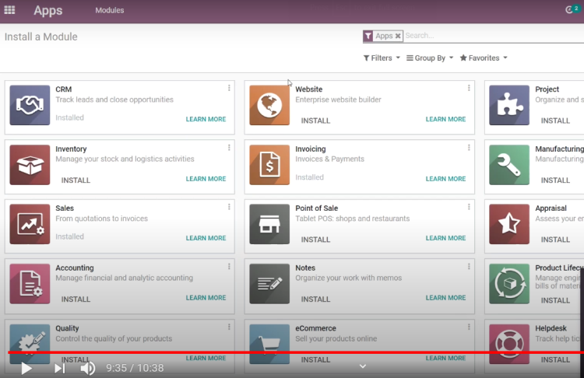This screenshot has width=584, height=378.
Task: Open activities clock icon in top bar
Action: [569, 10]
